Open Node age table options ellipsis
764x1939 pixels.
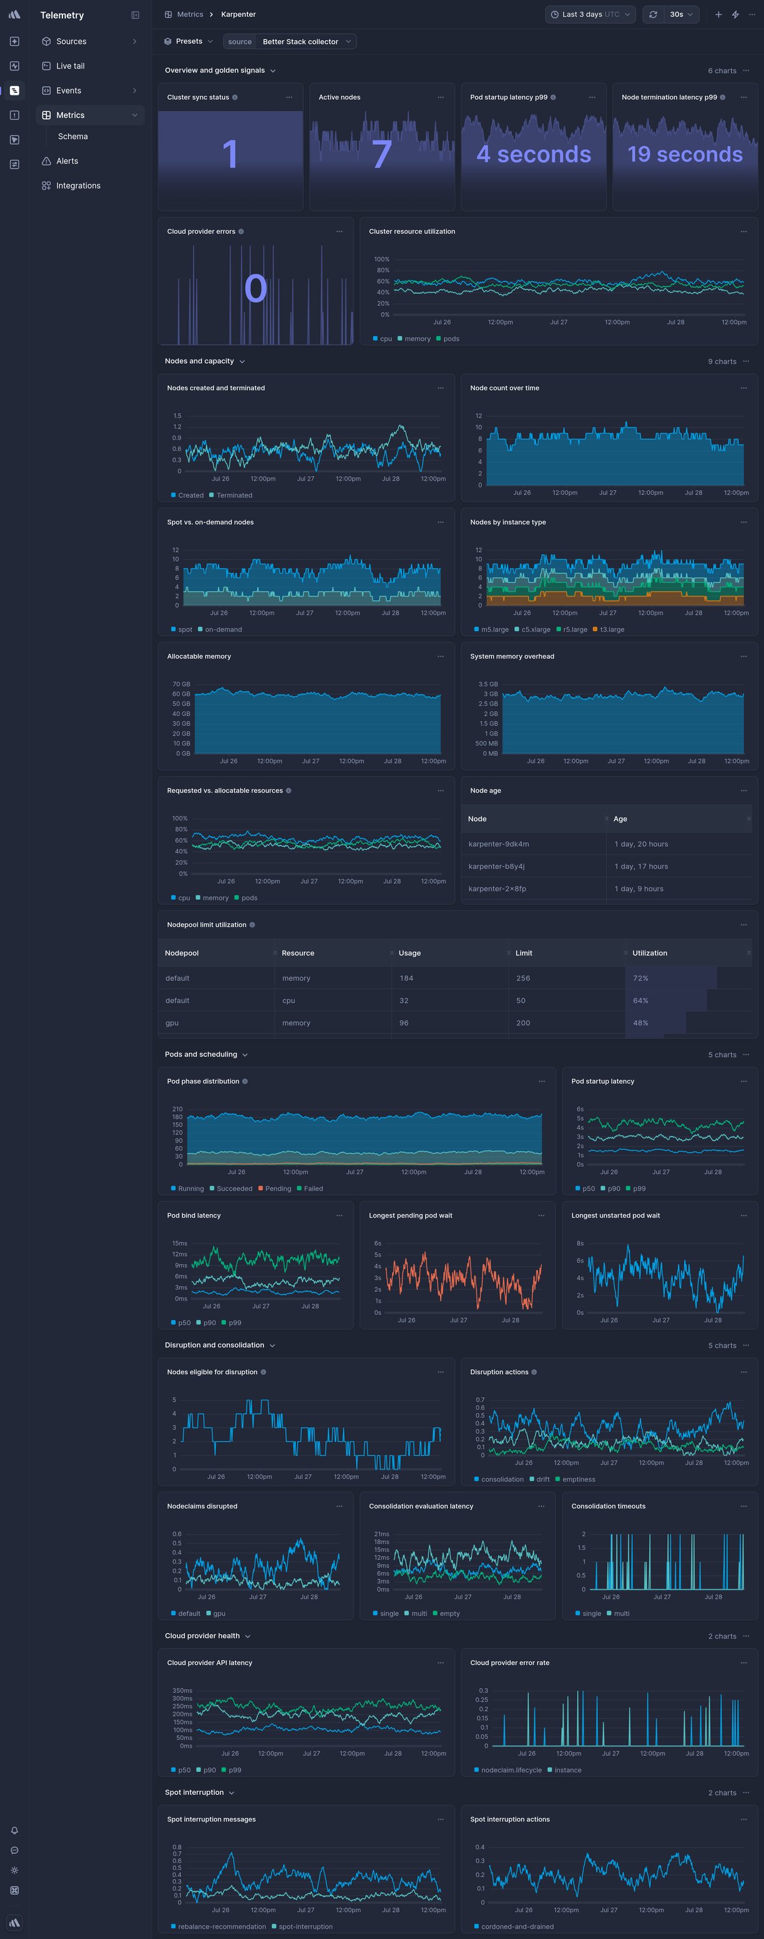(x=743, y=790)
